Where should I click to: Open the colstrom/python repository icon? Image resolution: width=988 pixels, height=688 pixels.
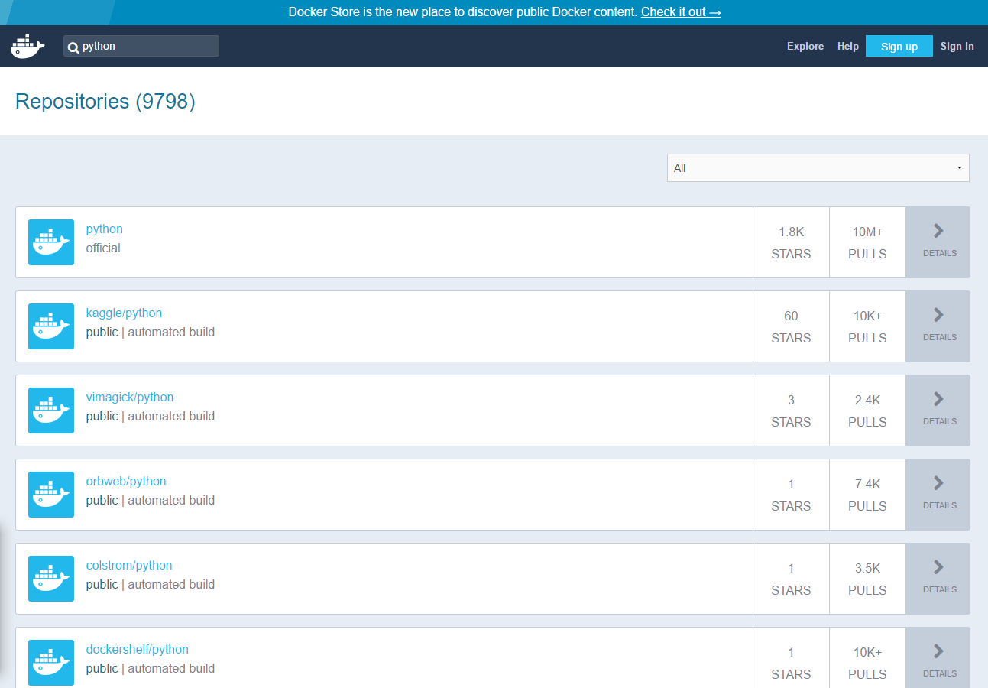click(51, 579)
